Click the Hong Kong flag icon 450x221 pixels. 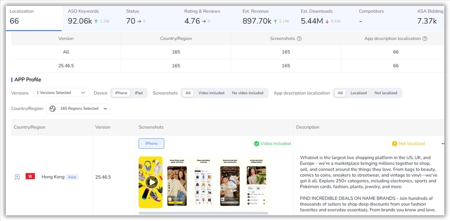pyautogui.click(x=30, y=176)
